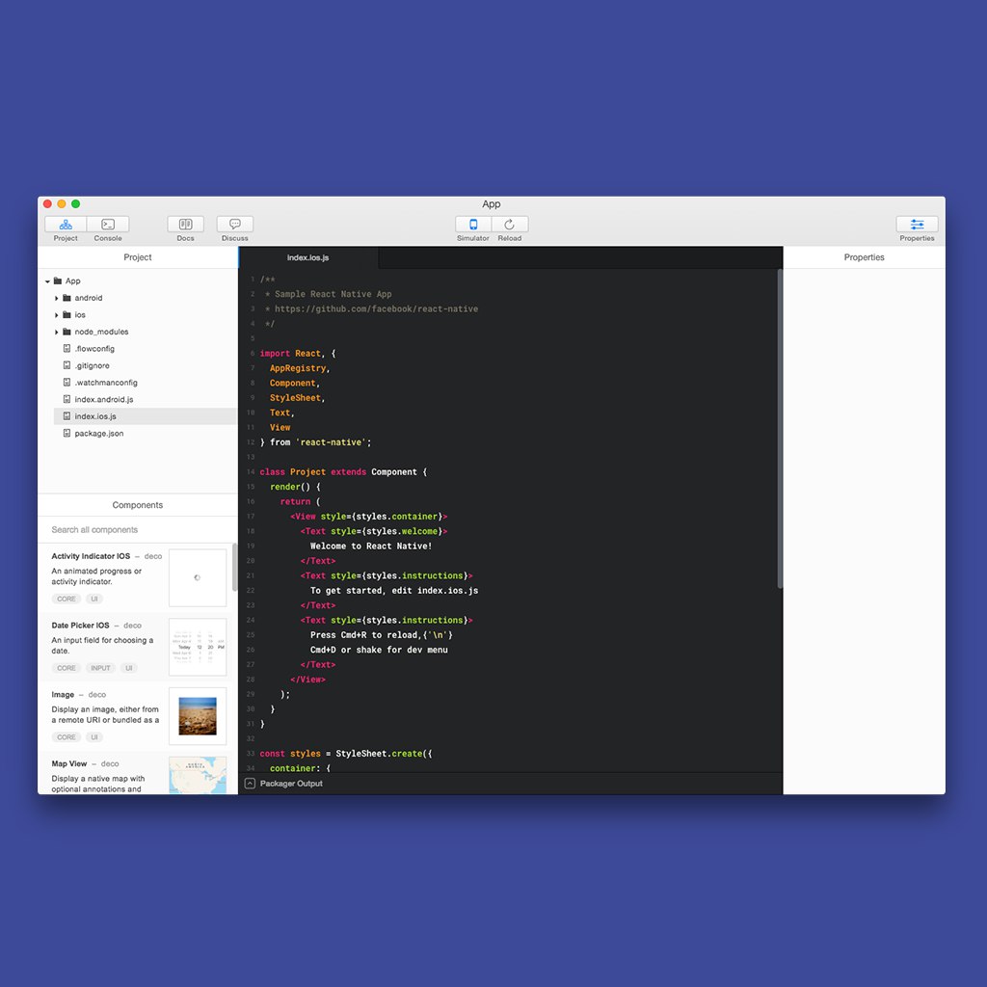The width and height of the screenshot is (987, 987).
Task: Collapse the App root folder
Action: point(47,281)
